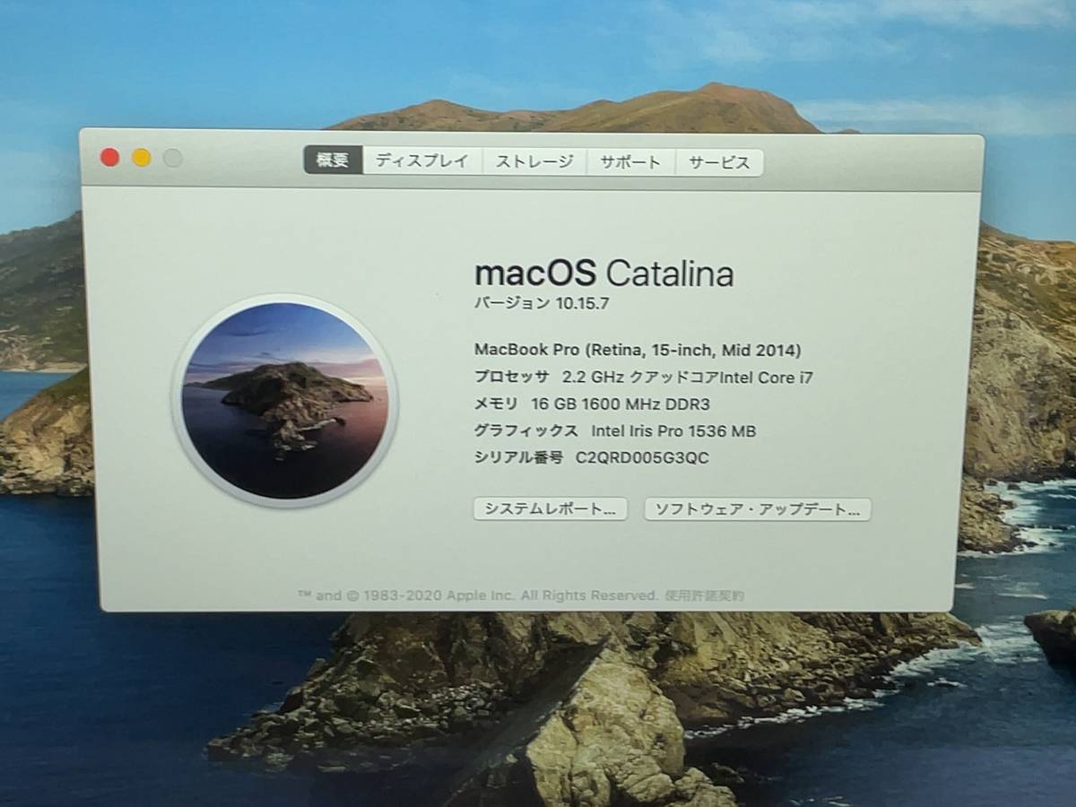Open the ストレージ tab
1076x807 pixels.
[534, 161]
